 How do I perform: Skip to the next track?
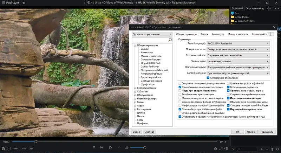(x=119, y=148)
